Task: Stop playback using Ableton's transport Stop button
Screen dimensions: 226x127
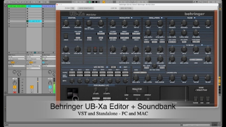Action: point(93,2)
